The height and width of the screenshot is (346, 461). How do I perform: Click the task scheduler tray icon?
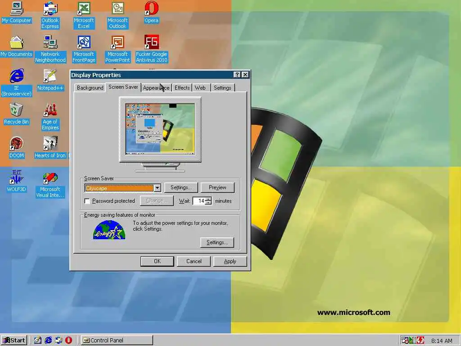[406, 341]
